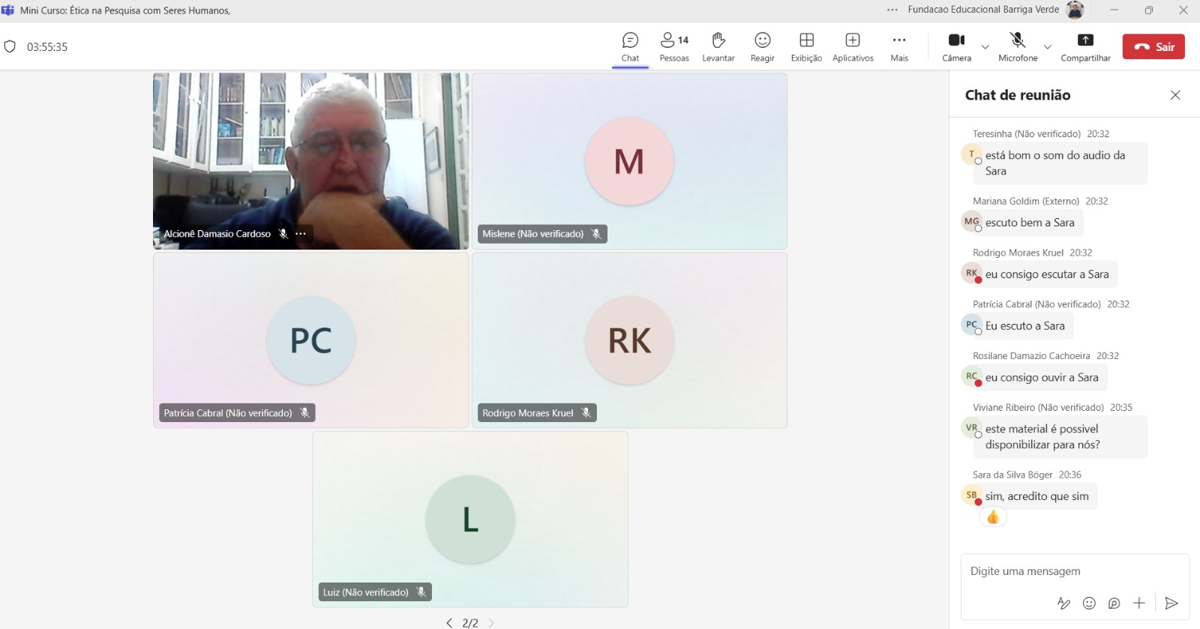Expand the microphone options dropdown arrow
The image size is (1200, 629).
tap(1048, 46)
